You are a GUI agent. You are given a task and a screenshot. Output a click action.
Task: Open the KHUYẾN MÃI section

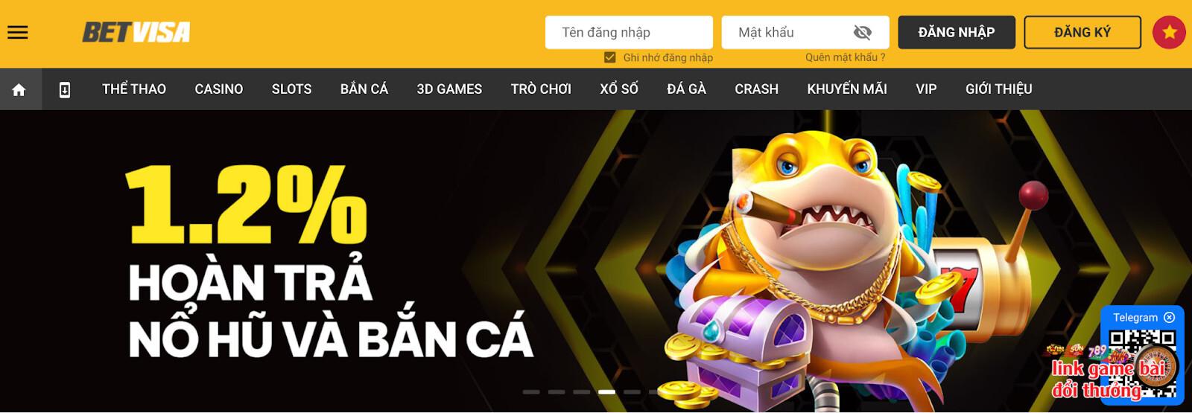click(x=847, y=89)
